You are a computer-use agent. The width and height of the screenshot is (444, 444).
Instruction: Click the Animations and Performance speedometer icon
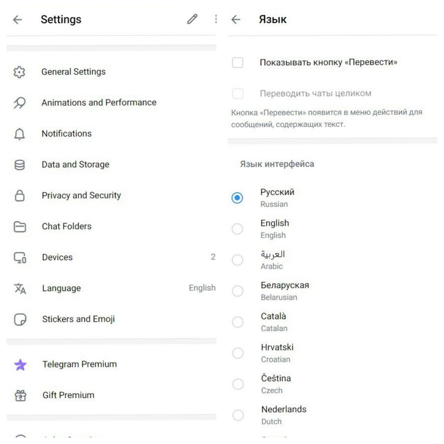pyautogui.click(x=20, y=103)
